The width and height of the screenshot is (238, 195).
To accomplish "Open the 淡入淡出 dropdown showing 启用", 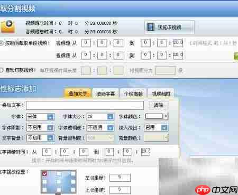I will pos(156,127).
